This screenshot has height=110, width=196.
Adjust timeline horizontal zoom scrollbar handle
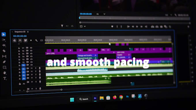point(61,90)
